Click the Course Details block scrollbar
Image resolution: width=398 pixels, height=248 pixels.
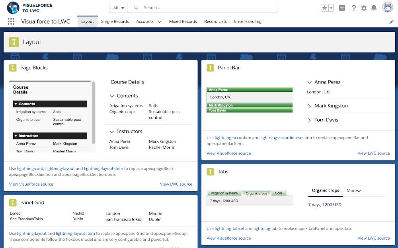click(94, 113)
